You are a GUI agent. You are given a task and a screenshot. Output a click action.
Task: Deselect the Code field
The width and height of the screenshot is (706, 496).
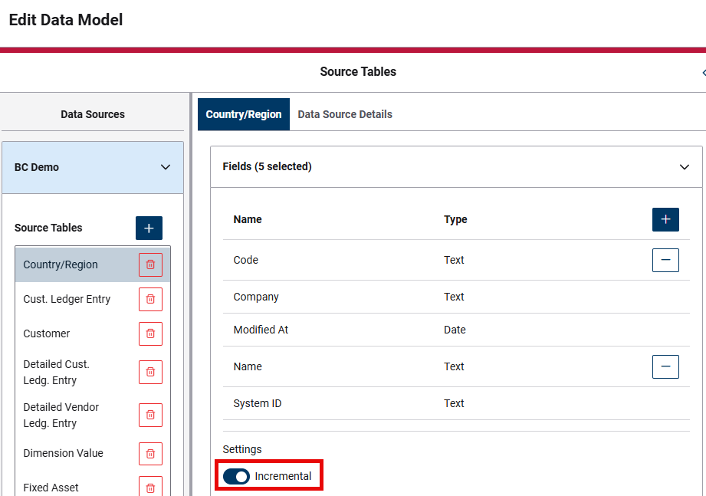coord(665,260)
